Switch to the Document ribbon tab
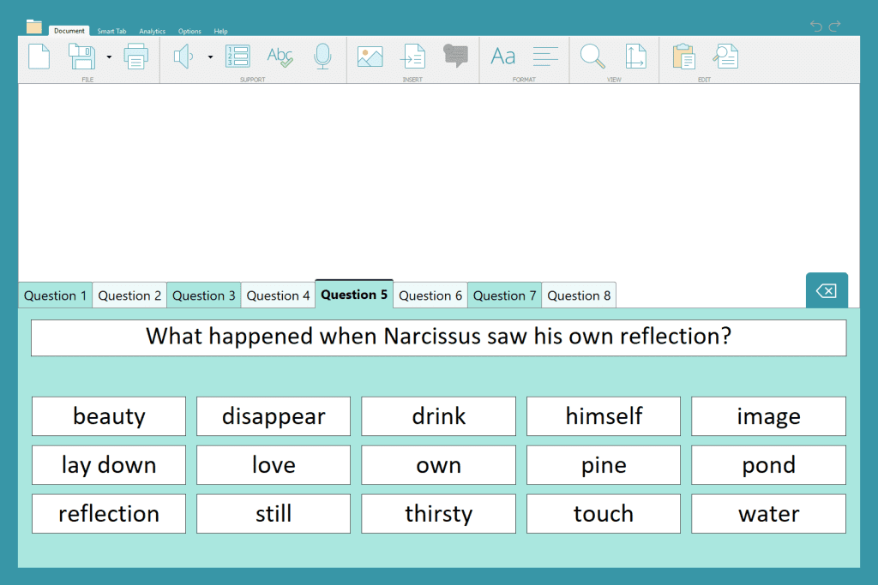Screen dimensions: 878x585 coord(69,31)
